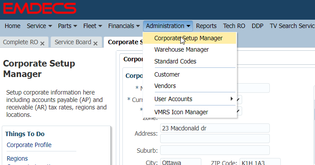Open the Parts dropdown menu
This screenshot has width=315, height=165.
(x=68, y=26)
